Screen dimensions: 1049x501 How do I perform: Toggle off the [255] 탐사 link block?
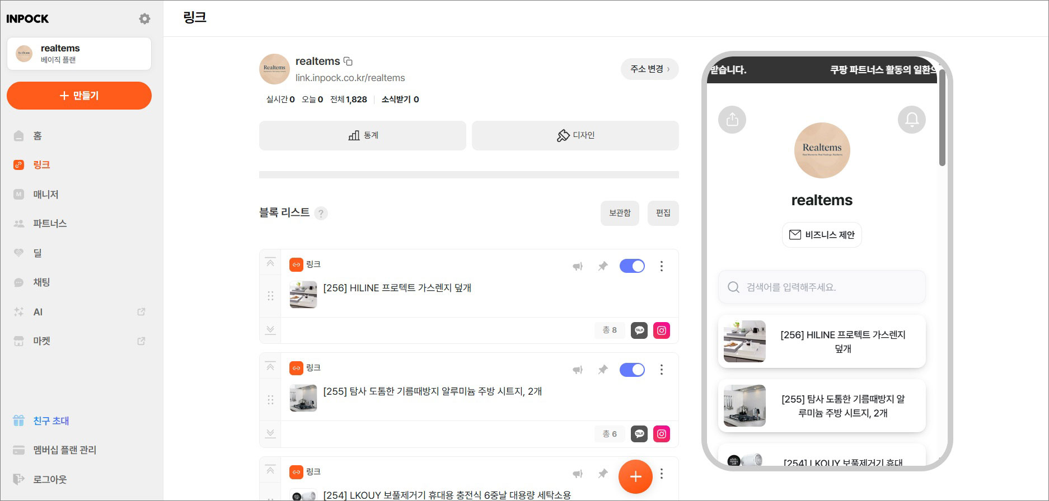point(632,370)
